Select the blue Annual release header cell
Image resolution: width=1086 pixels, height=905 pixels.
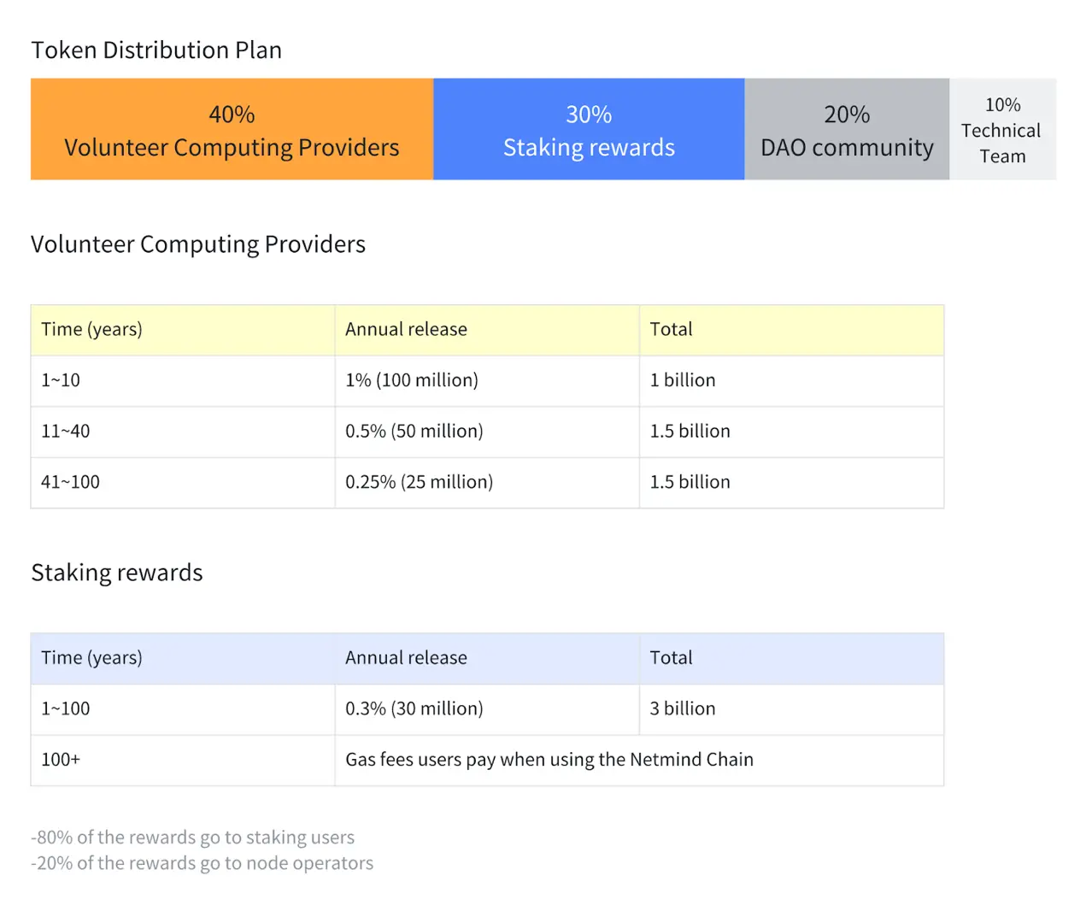487,658
